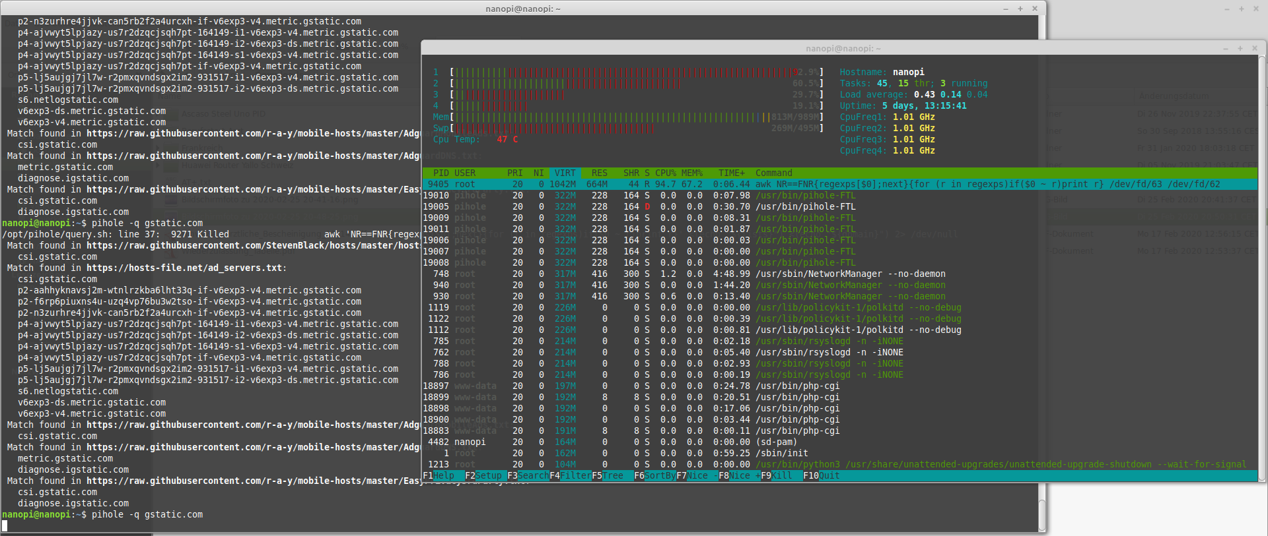This screenshot has width=1268, height=536.
Task: Sort by SHR column header
Action: [631, 173]
